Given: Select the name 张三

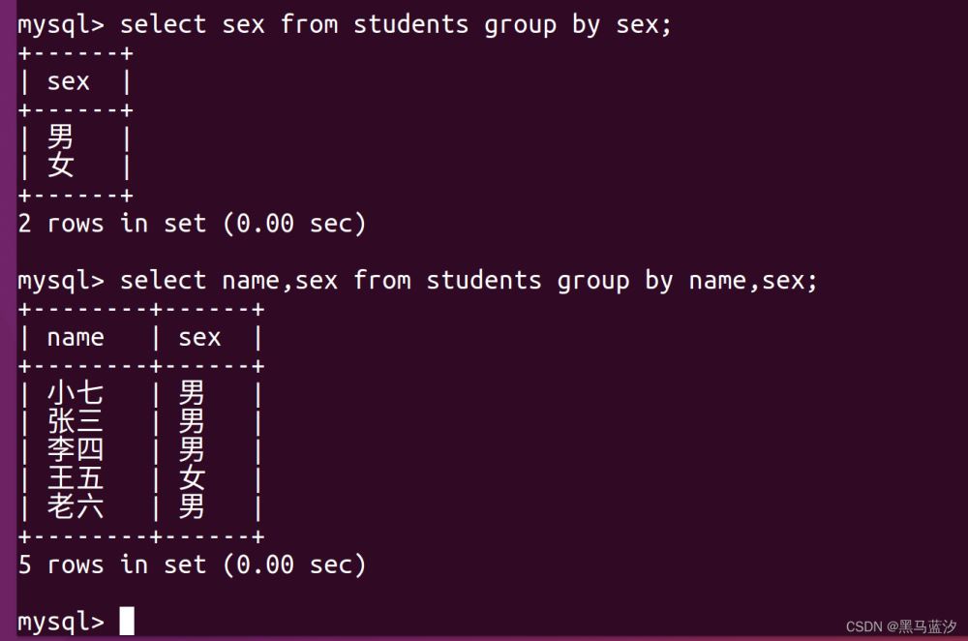Looking at the screenshot, I should pos(76,421).
